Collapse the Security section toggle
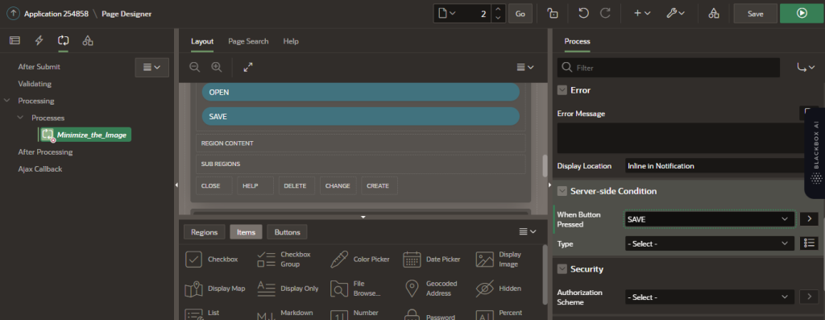Screen dimensions: 825x320 (x=562, y=269)
